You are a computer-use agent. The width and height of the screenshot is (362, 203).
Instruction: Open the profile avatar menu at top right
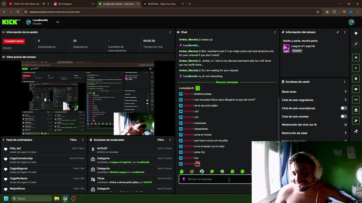[x=352, y=22]
